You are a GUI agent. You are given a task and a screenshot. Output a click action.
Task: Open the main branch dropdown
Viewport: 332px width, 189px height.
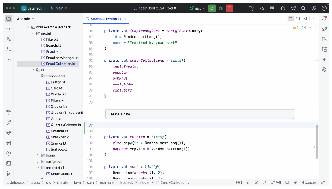[x=61, y=8]
